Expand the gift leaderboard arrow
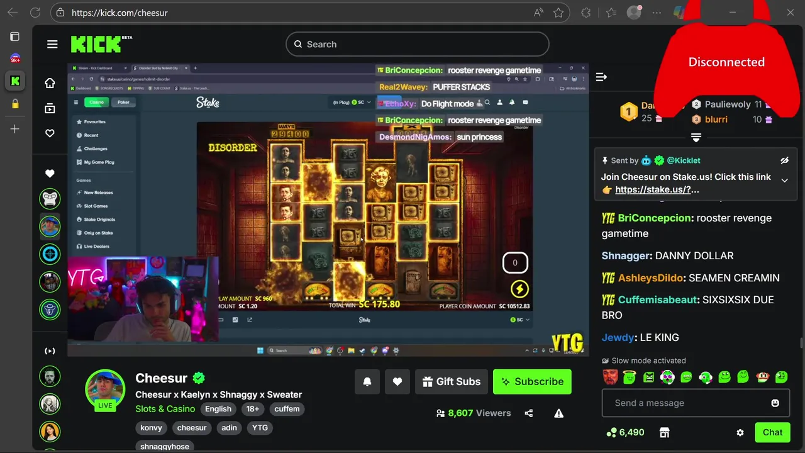The image size is (805, 453). 696,137
